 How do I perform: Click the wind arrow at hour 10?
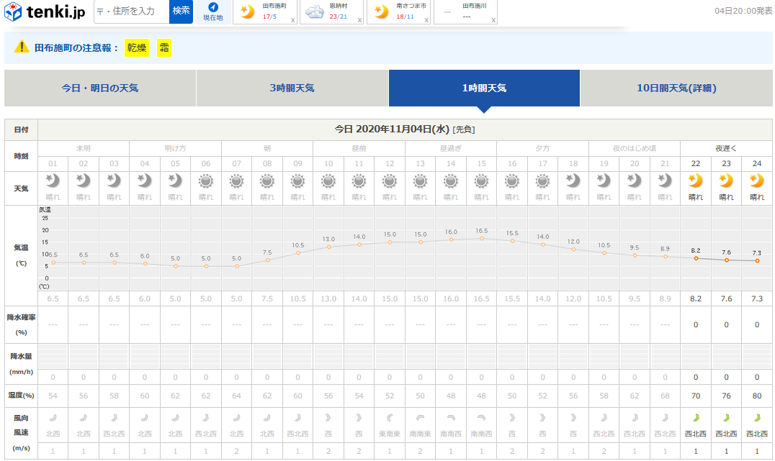tap(328, 418)
